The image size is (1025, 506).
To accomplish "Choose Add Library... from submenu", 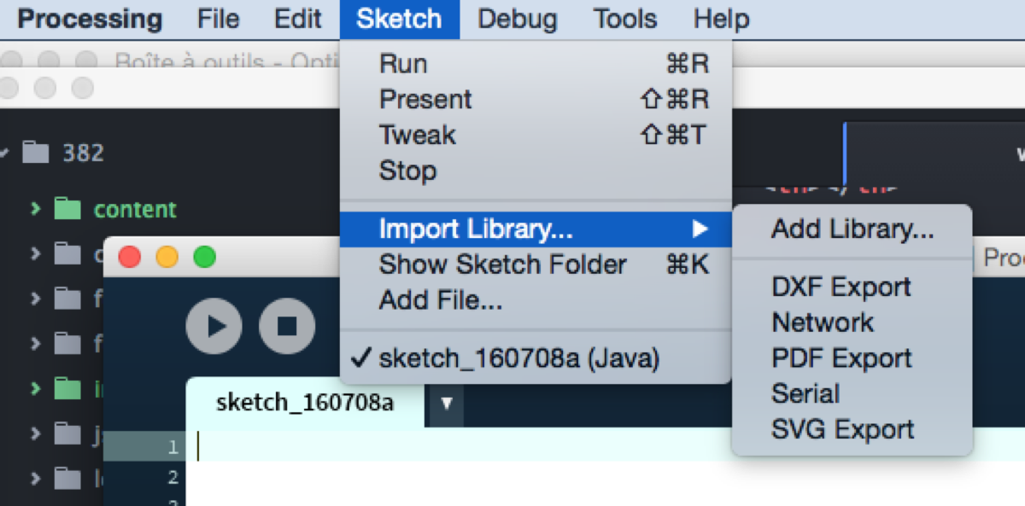I will tap(852, 229).
